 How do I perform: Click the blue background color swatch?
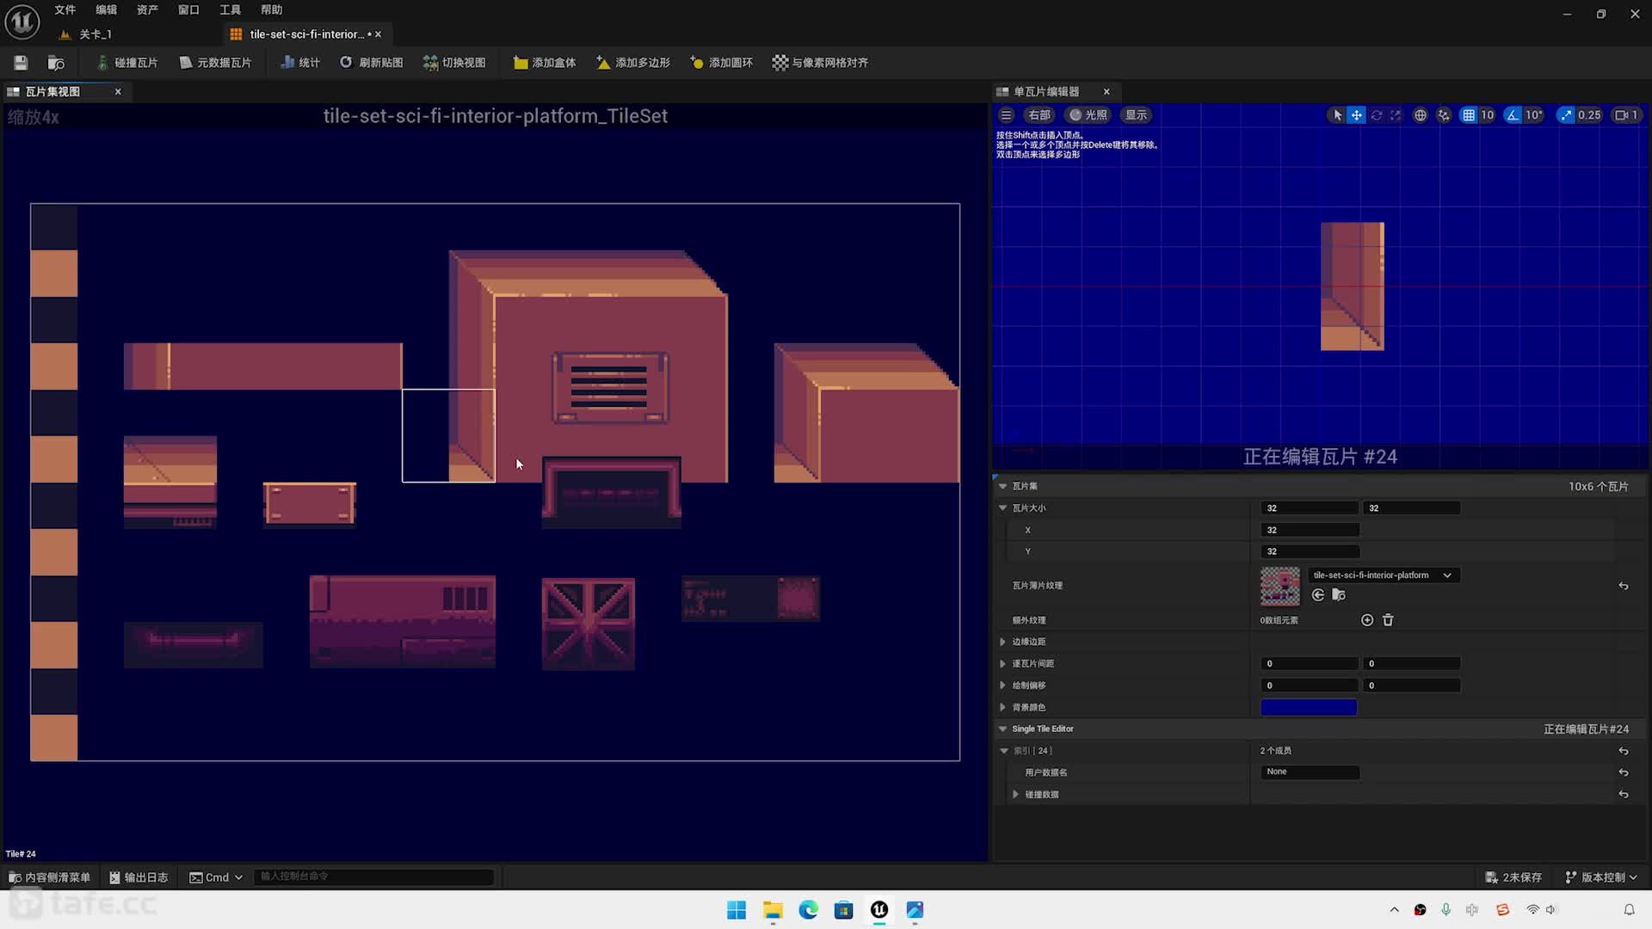point(1309,707)
